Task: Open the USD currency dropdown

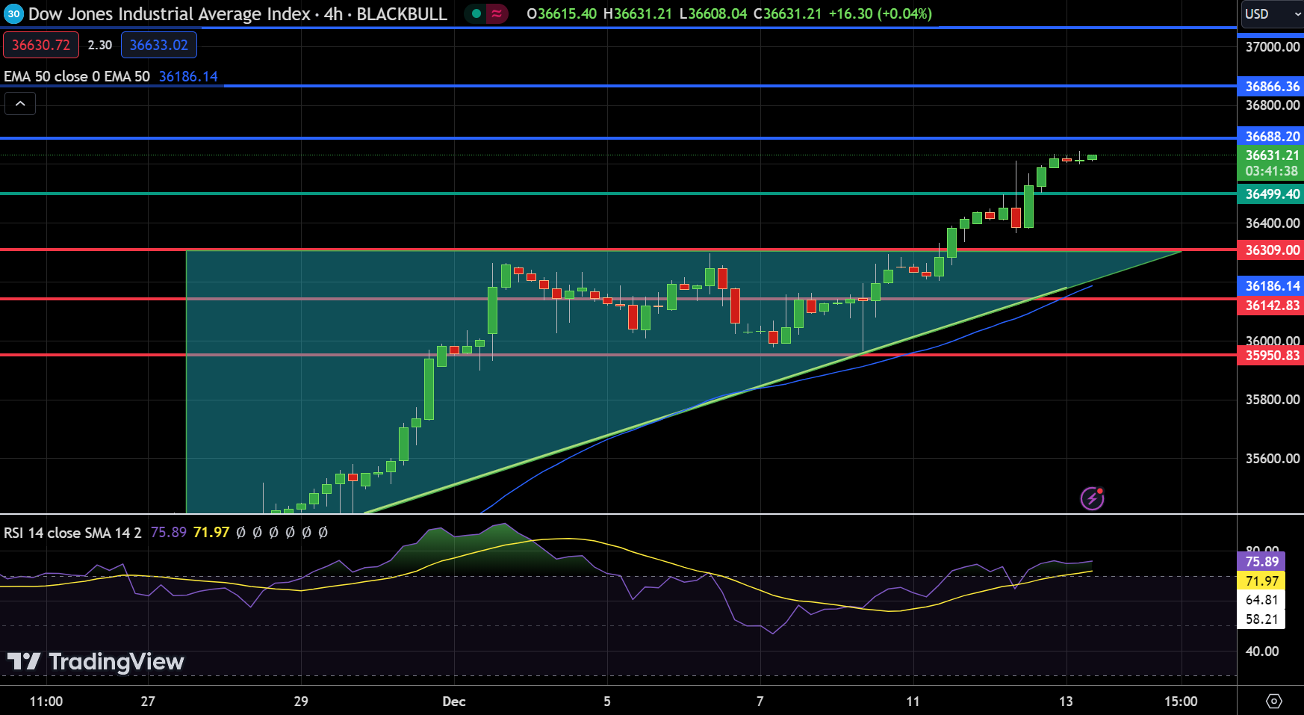Action: coord(1272,14)
